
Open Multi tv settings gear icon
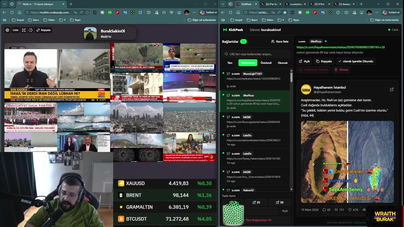coord(7,30)
